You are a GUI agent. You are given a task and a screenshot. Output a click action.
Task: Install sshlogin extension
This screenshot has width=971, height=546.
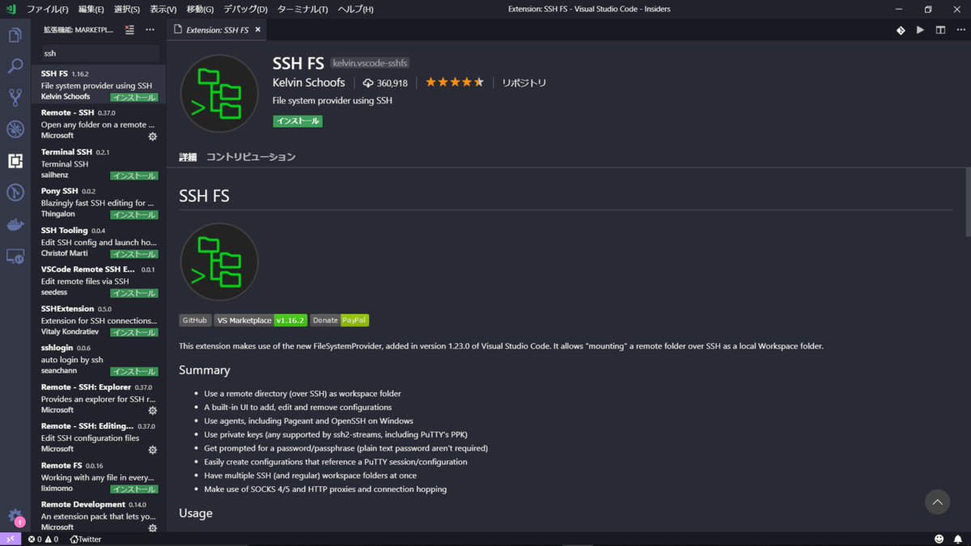(134, 372)
